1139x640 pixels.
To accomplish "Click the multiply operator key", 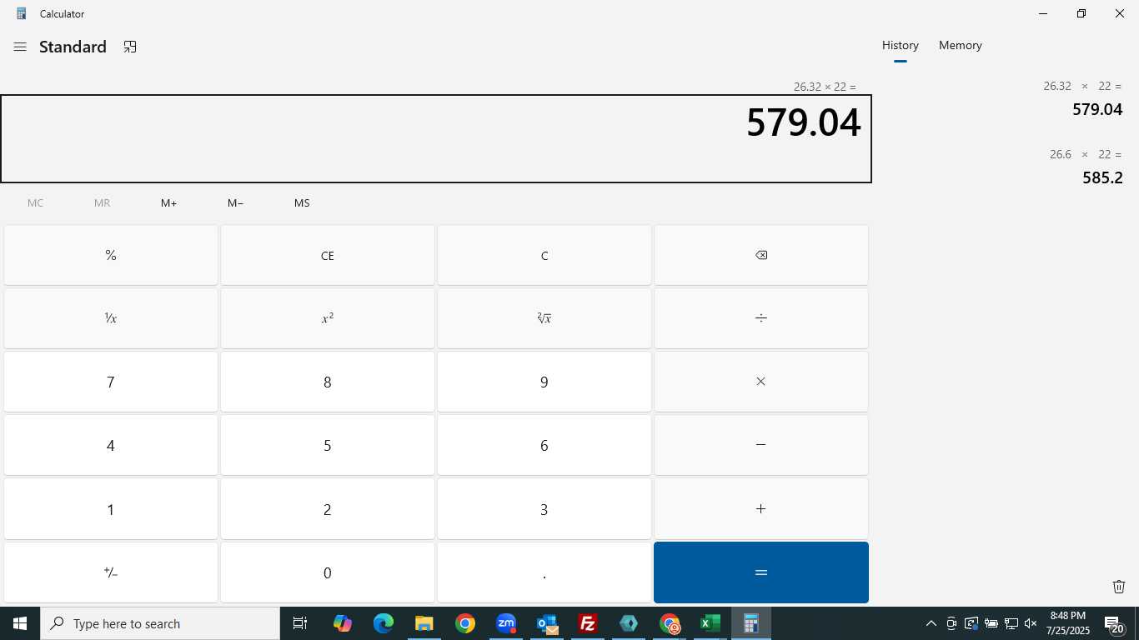I will point(761,382).
